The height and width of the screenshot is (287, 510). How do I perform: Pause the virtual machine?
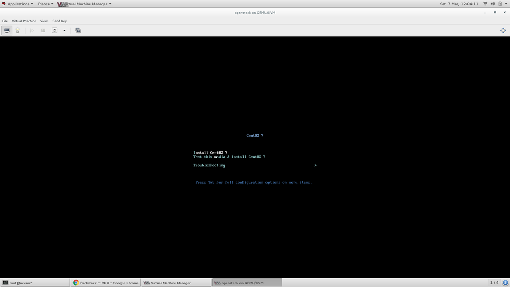click(x=43, y=31)
